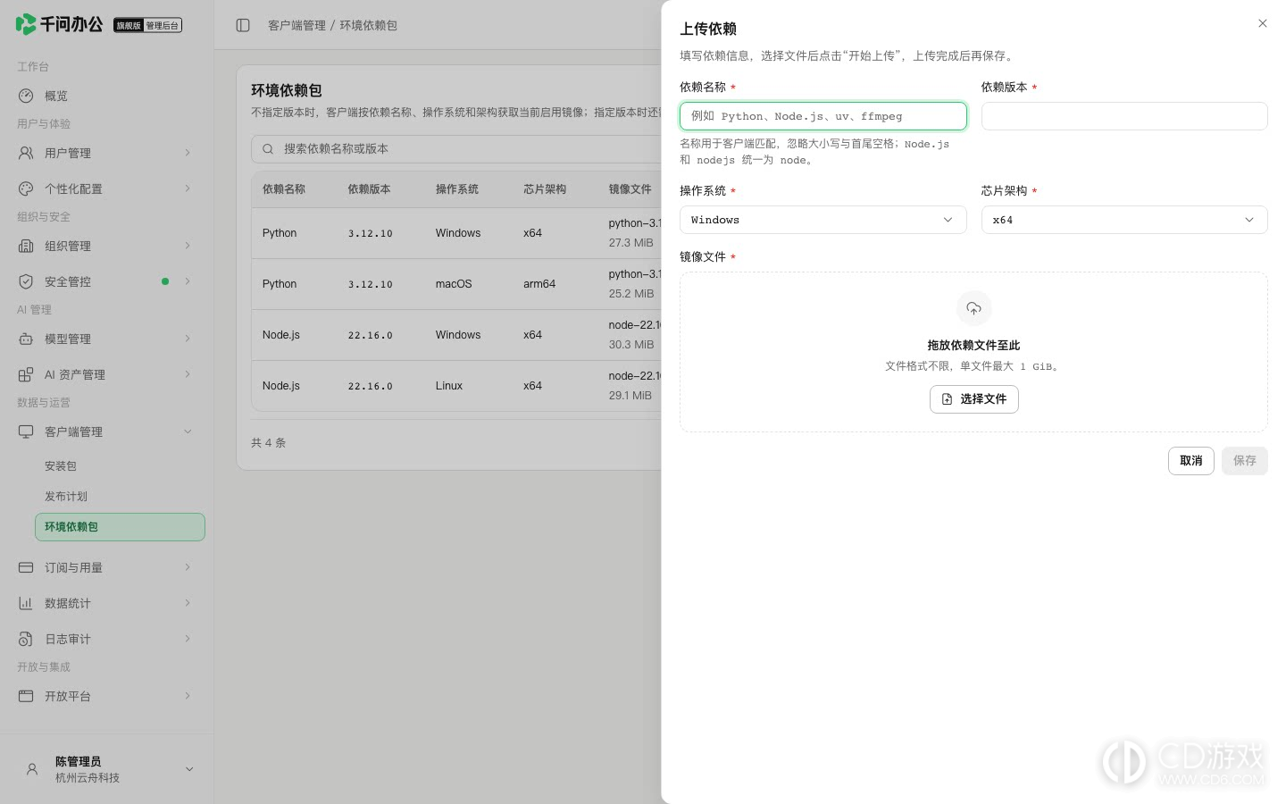Image resolution: width=1286 pixels, height=804 pixels.
Task: Collapse the 客户端管理 submenu chevron
Action: point(188,431)
